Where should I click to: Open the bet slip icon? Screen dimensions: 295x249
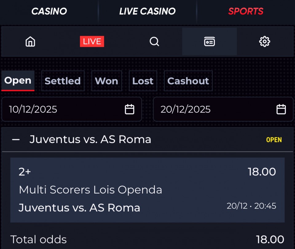coord(210,41)
